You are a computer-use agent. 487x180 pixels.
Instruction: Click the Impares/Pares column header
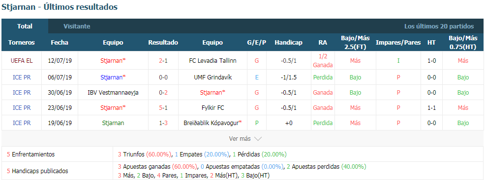(398, 43)
